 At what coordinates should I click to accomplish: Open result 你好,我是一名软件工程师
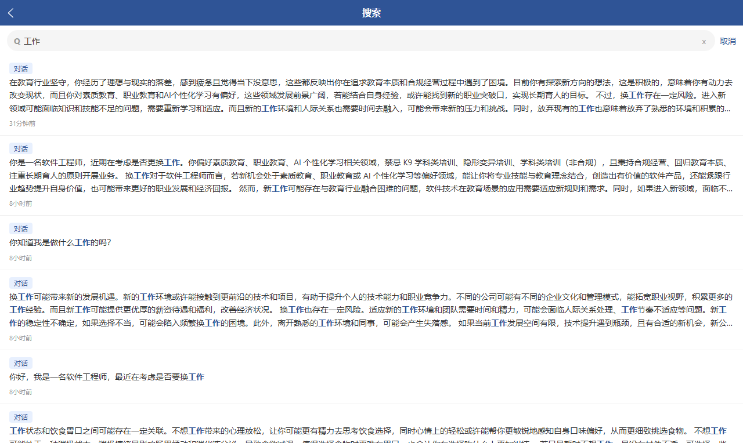point(371,377)
